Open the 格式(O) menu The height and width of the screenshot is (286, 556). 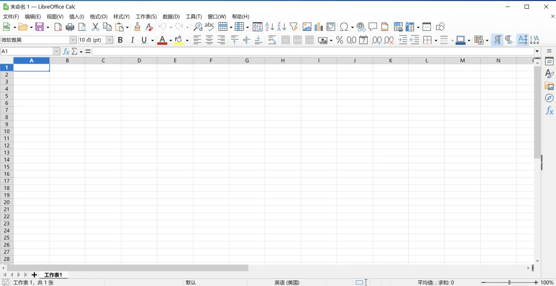98,16
